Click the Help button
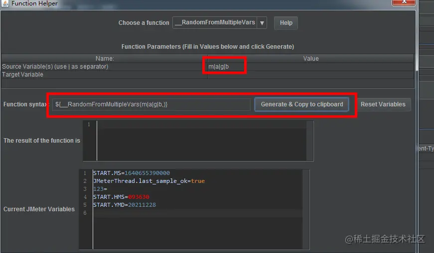The width and height of the screenshot is (434, 253). pyautogui.click(x=286, y=23)
